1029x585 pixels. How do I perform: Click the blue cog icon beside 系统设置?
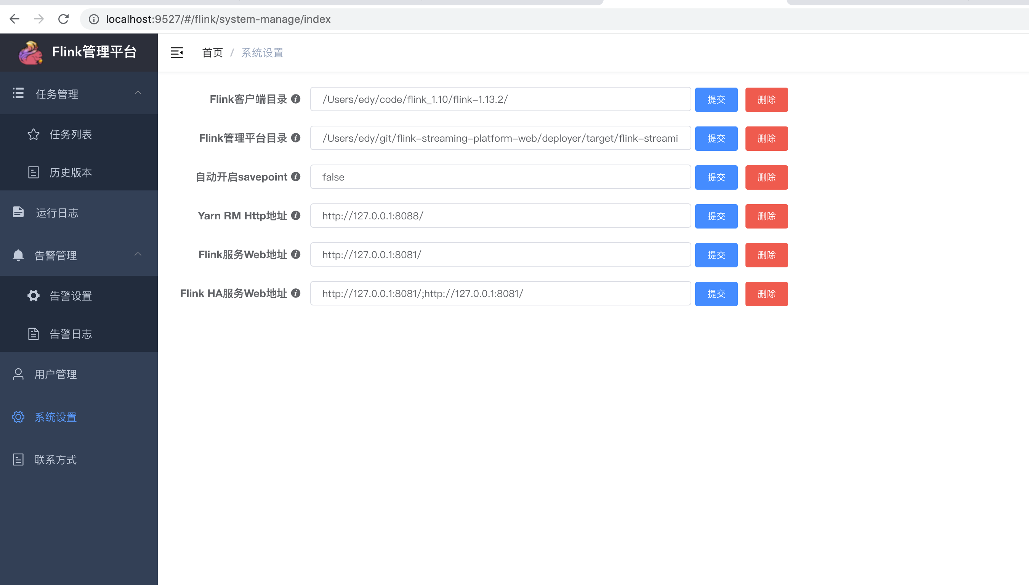click(x=18, y=417)
